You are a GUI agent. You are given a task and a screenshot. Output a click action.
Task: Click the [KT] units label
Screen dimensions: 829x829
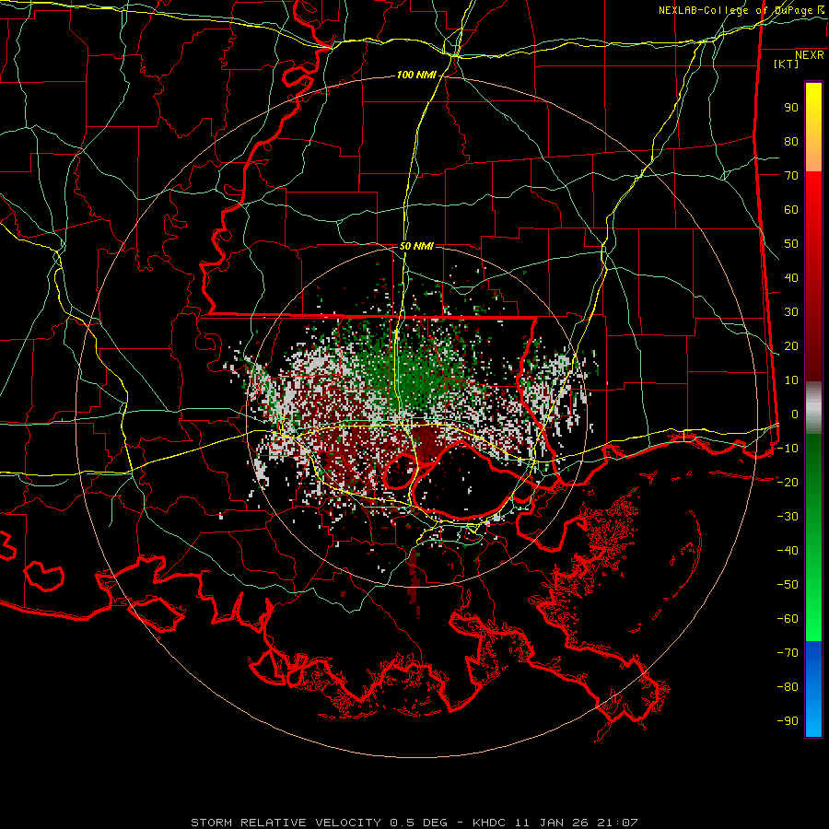tap(787, 64)
